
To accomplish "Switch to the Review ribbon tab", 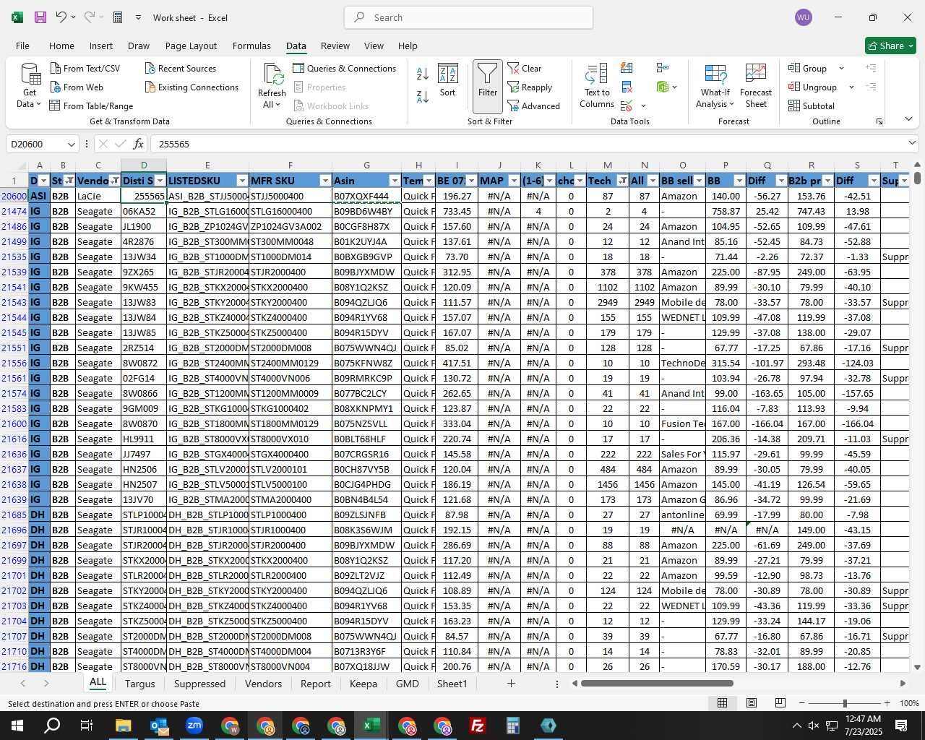I will click(x=335, y=46).
